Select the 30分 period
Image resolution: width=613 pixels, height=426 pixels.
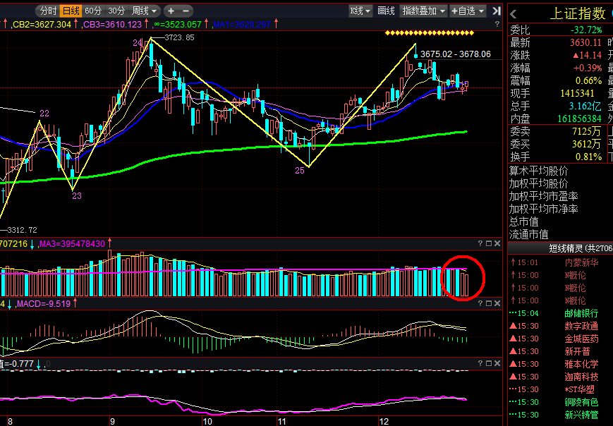pyautogui.click(x=116, y=11)
